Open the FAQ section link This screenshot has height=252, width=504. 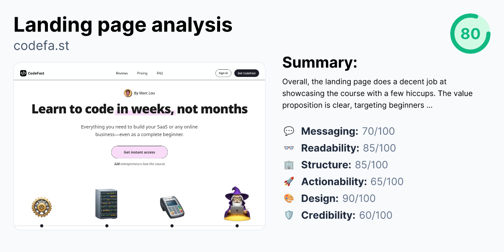160,73
